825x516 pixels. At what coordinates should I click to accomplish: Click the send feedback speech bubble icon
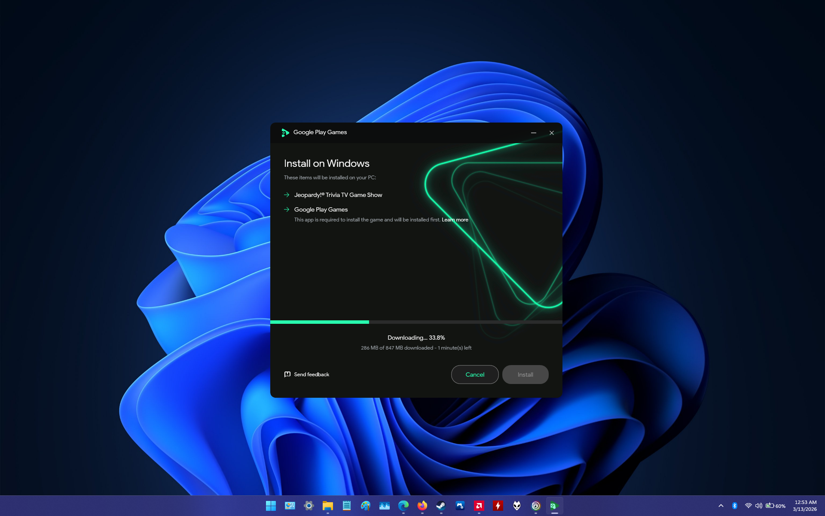287,375
